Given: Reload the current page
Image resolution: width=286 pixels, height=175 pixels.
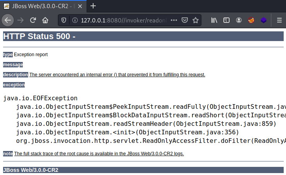Looking at the screenshot, I should coord(33,20).
